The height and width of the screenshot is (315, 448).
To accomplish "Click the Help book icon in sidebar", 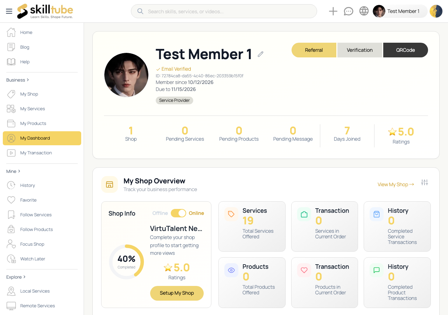I will click(x=11, y=62).
